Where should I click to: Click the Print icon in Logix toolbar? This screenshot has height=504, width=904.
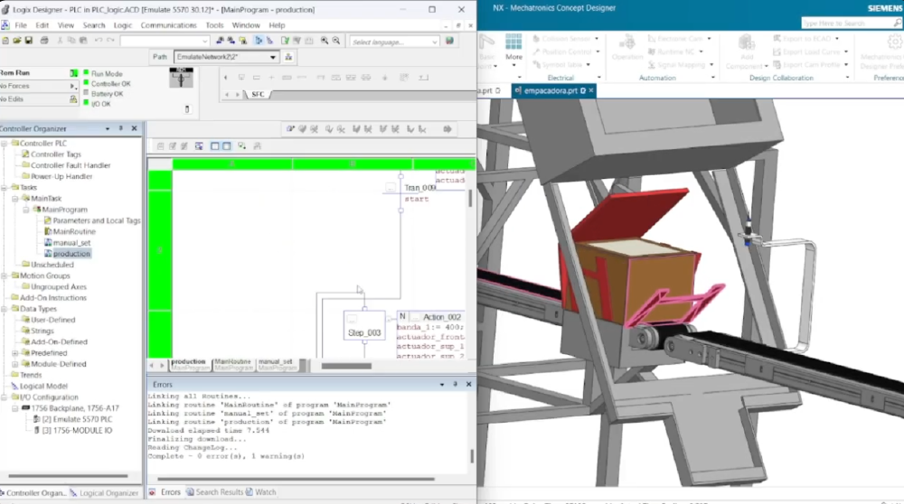point(45,42)
